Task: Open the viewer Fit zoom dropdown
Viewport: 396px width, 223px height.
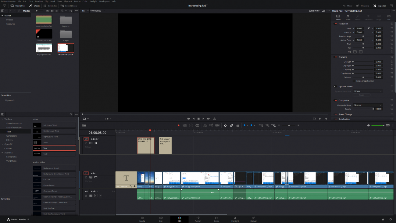Action: [x=85, y=11]
